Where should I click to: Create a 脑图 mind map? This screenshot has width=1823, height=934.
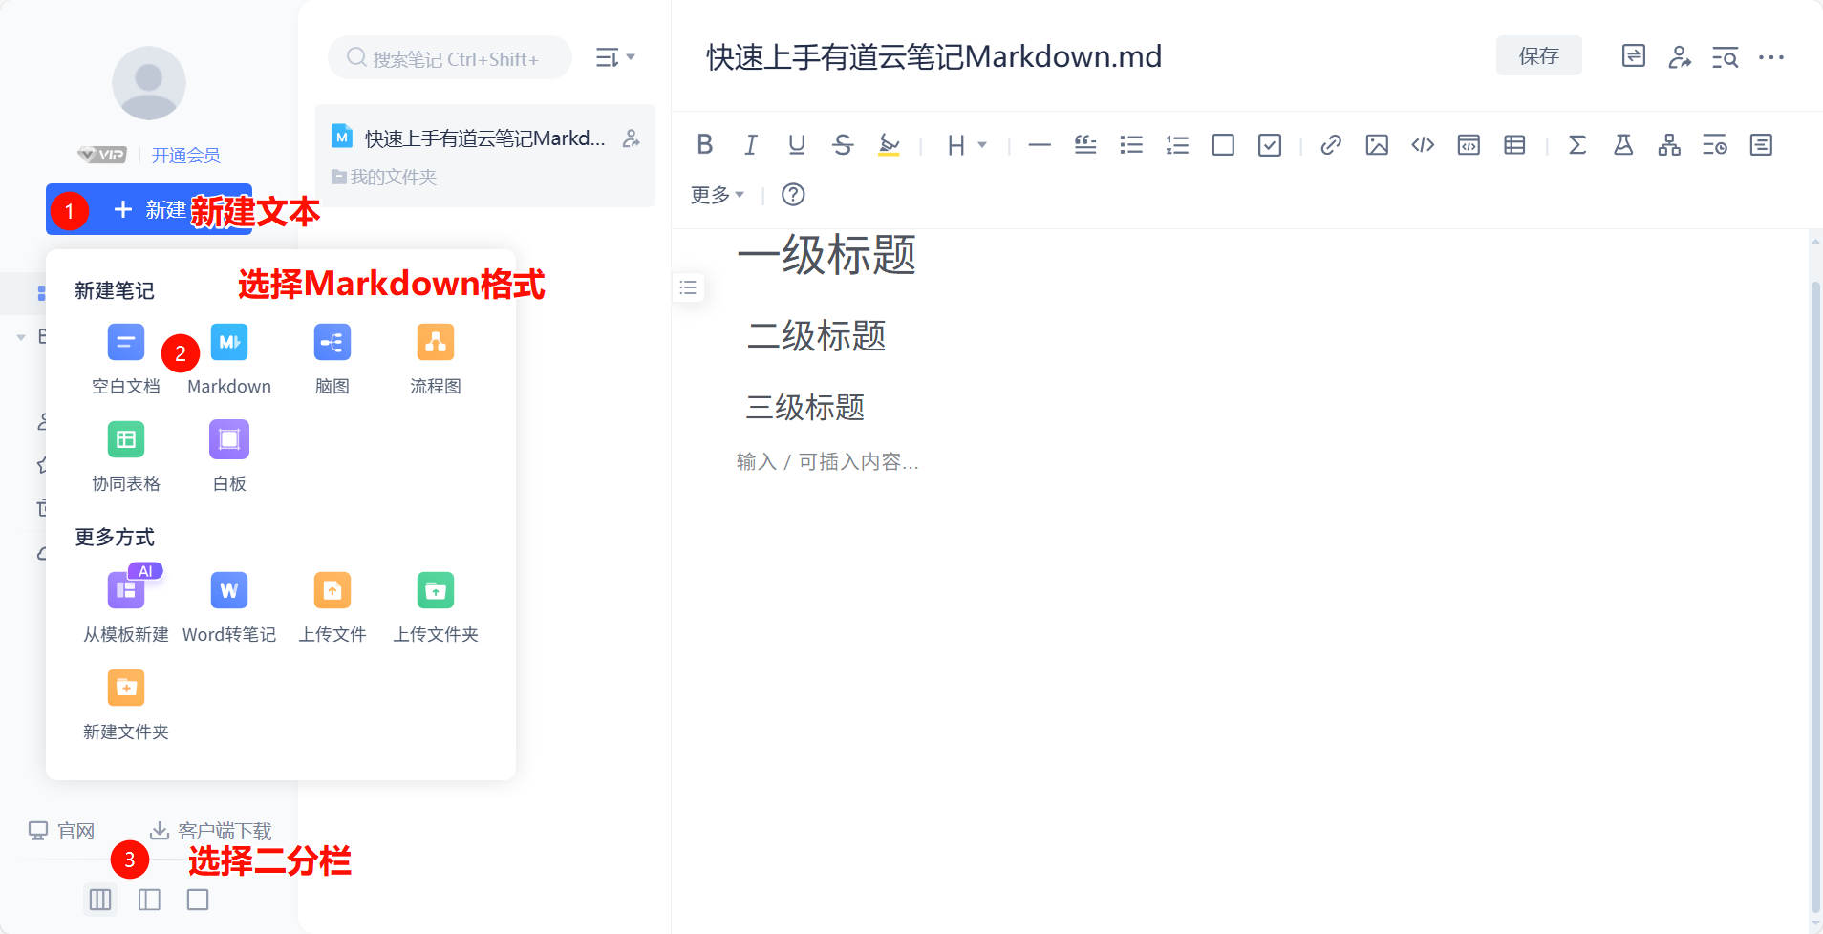(x=332, y=360)
